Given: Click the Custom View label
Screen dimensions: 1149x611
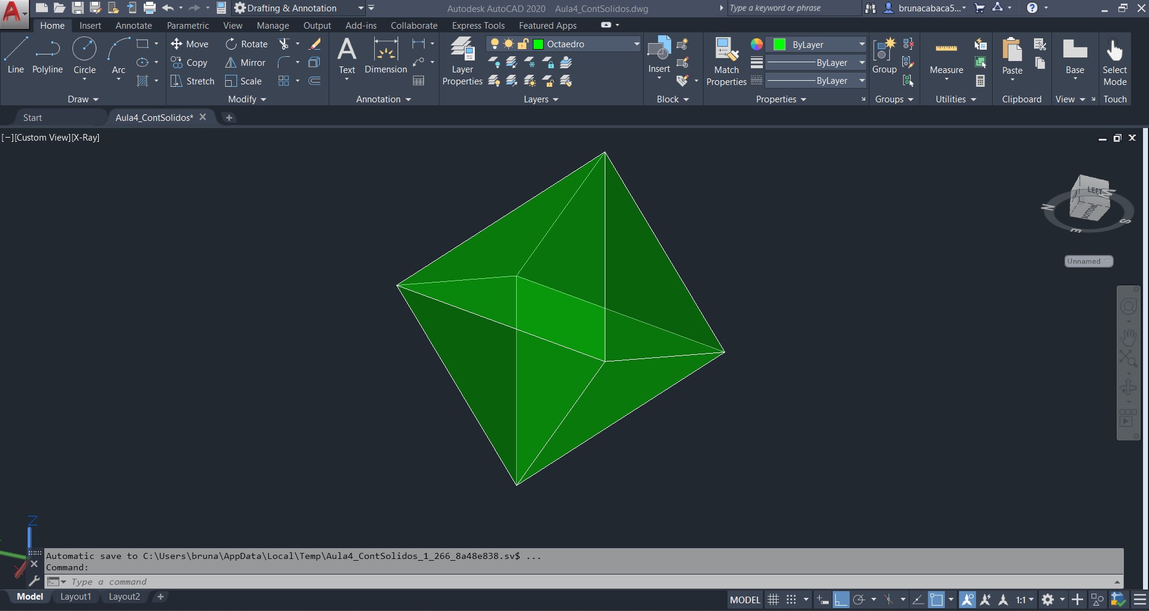Looking at the screenshot, I should click(43, 137).
